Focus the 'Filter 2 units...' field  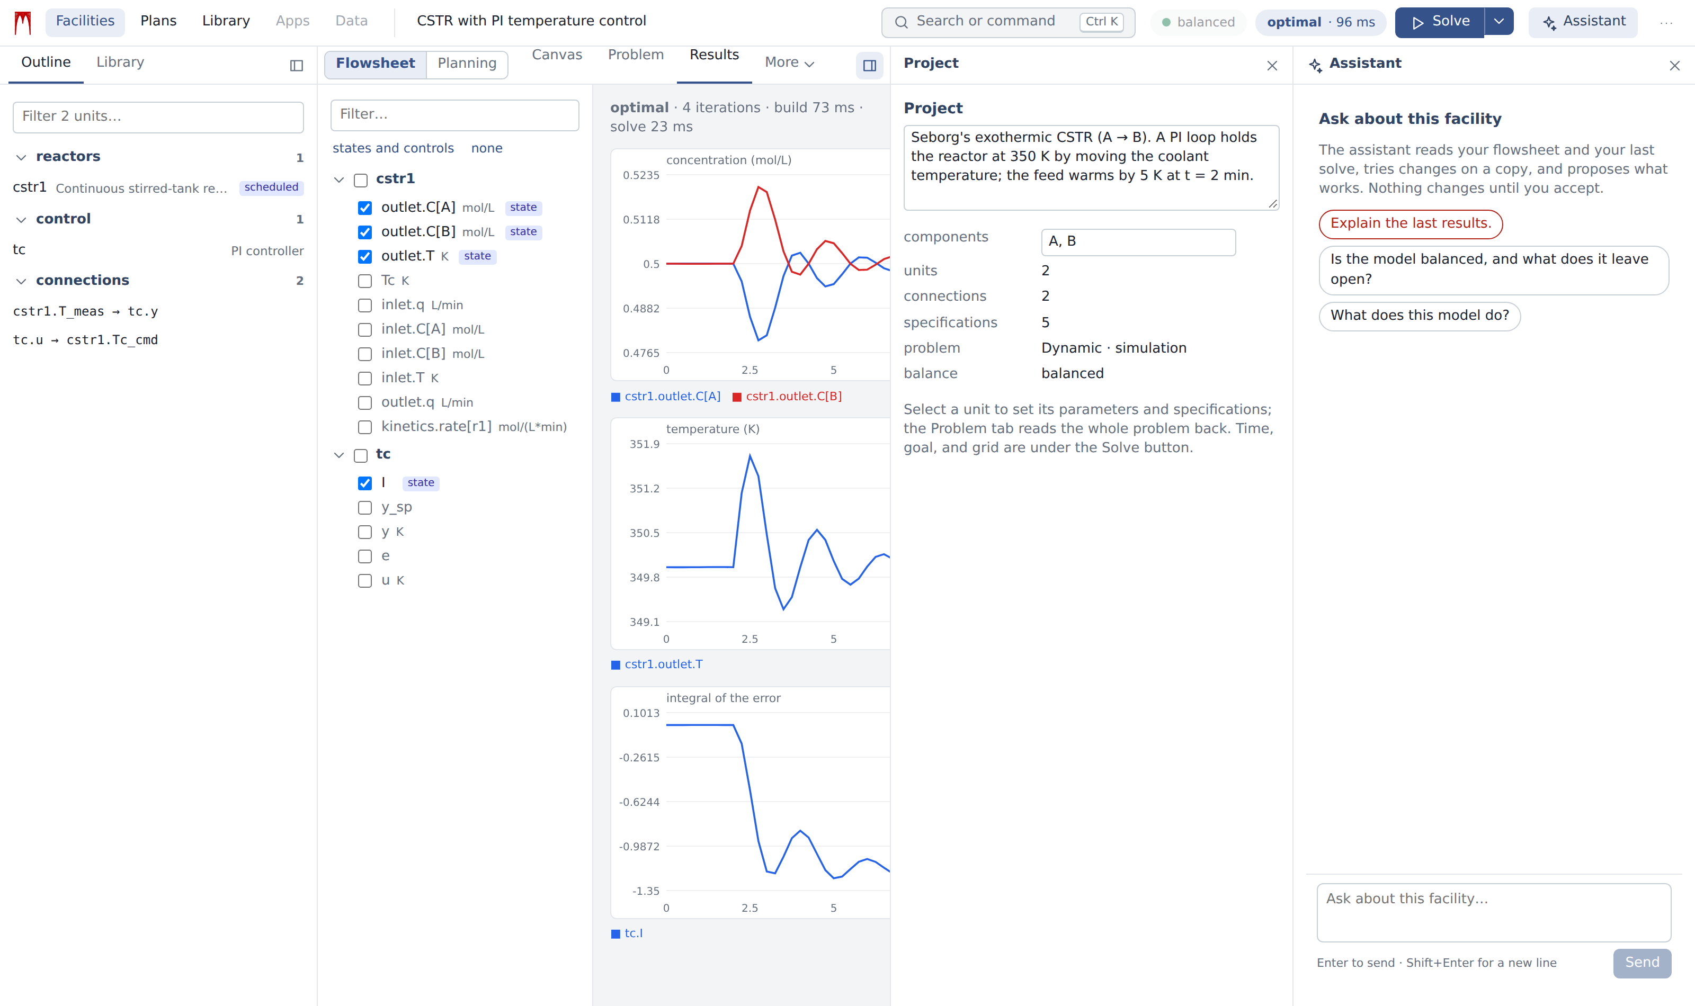pos(158,116)
